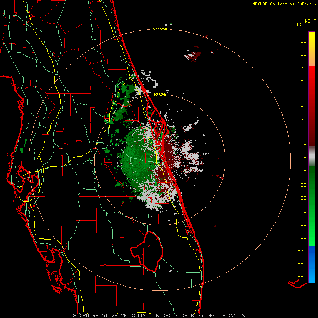Select the 0 value on the velocity scale
This screenshot has height=318, width=318.
[305, 159]
